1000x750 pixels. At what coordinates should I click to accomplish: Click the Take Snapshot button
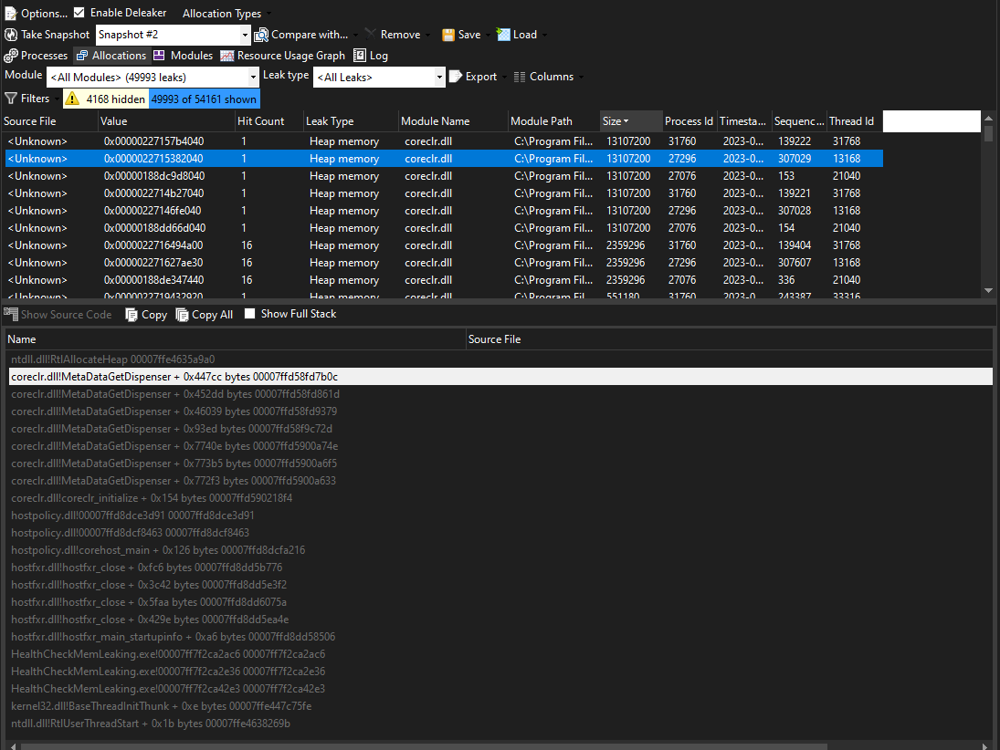[x=47, y=35]
